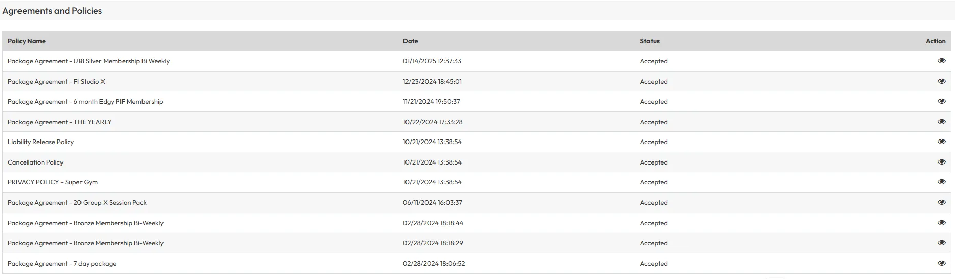Click eye icon for Liability Release Policy

click(941, 142)
